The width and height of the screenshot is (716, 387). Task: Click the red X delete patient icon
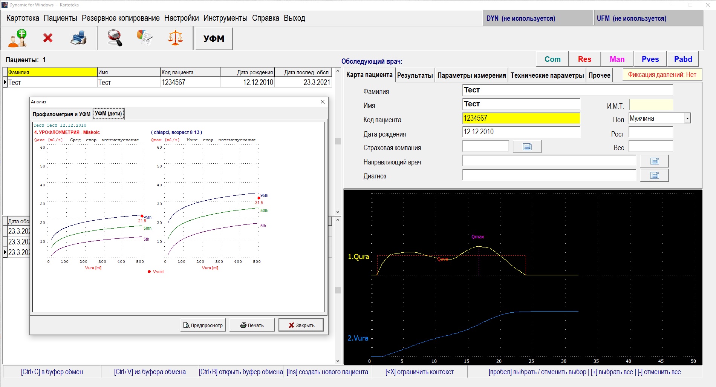(x=48, y=38)
